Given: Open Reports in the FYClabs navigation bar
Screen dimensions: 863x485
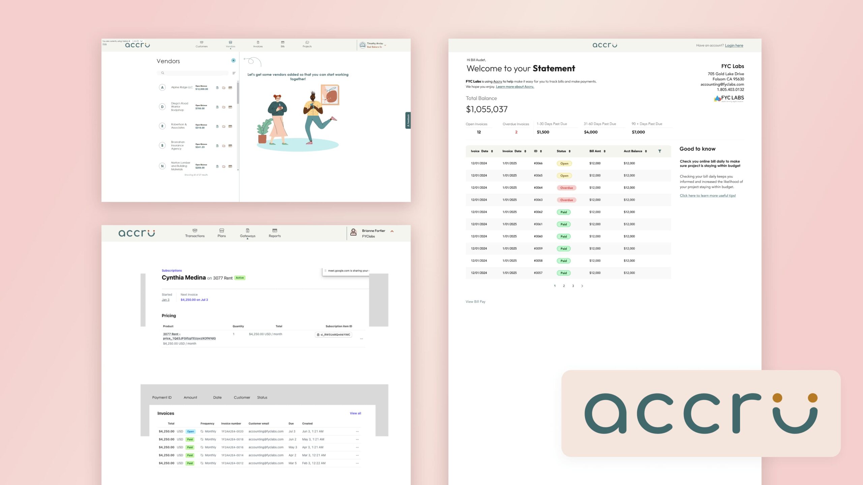Looking at the screenshot, I should coord(274,233).
